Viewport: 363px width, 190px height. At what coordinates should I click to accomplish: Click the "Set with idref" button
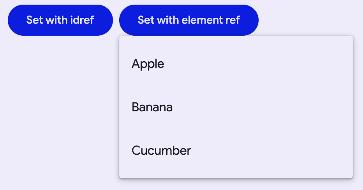pyautogui.click(x=60, y=20)
